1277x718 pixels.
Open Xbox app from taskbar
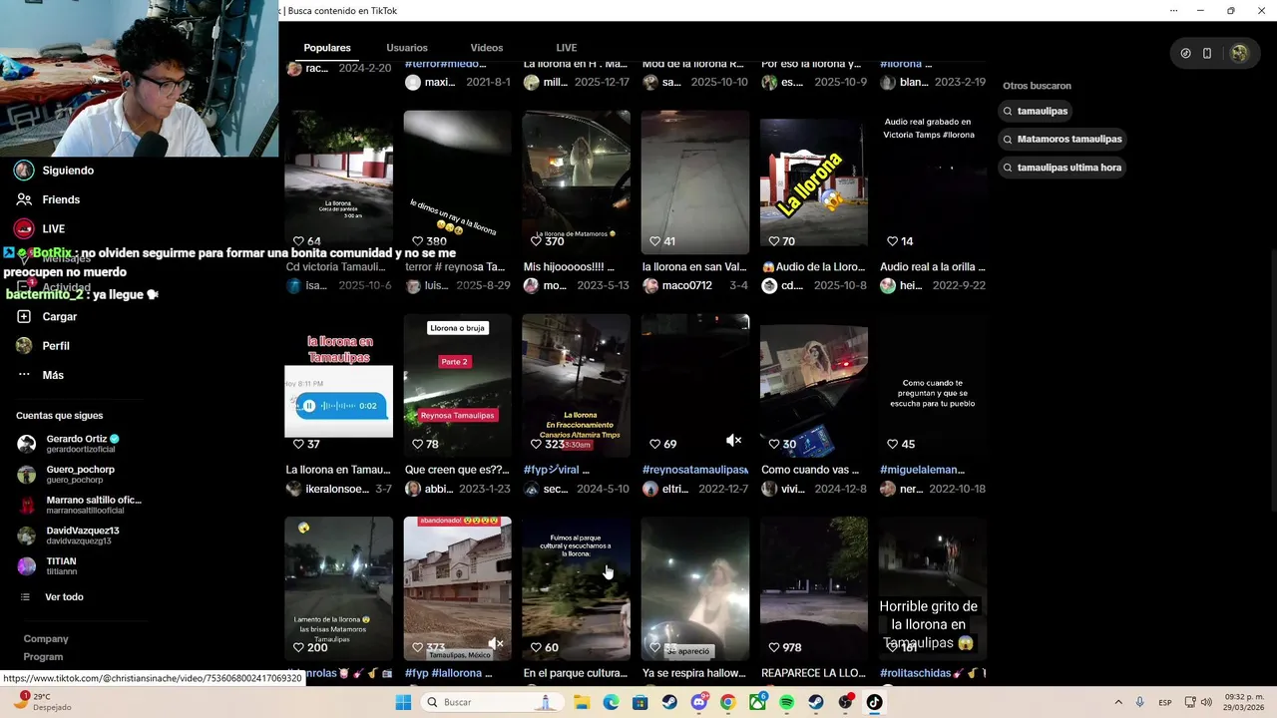(757, 702)
